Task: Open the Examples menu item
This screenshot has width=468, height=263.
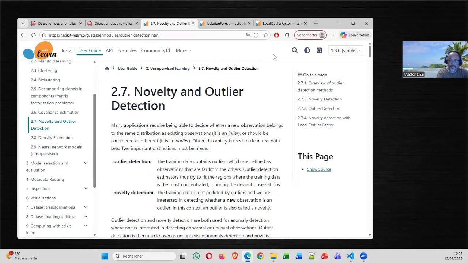Action: tap(127, 50)
